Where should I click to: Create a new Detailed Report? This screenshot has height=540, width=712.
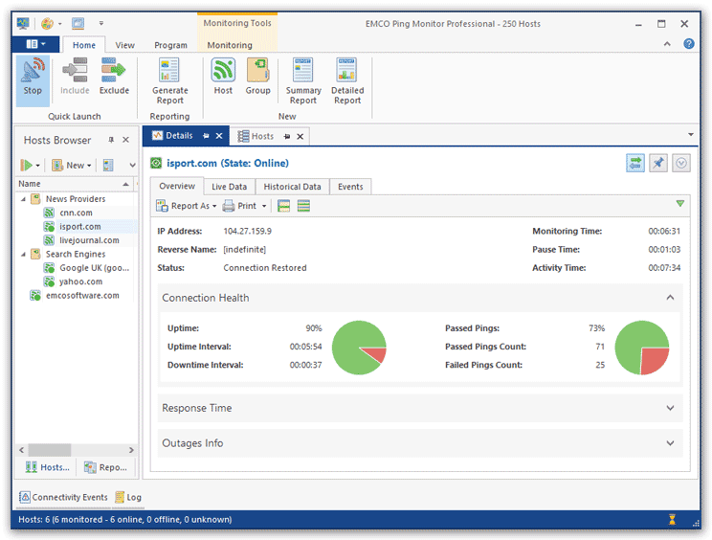pyautogui.click(x=347, y=80)
